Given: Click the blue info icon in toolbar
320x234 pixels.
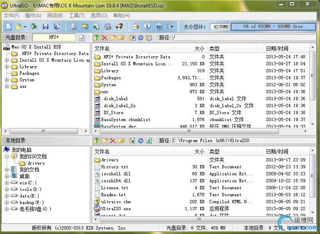Looking at the screenshot, I should (147, 27).
